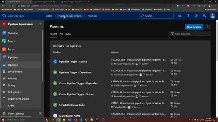Image resolution: width=218 pixels, height=122 pixels.
Task: Open run #1103 last run entry
Action: coord(139,92)
